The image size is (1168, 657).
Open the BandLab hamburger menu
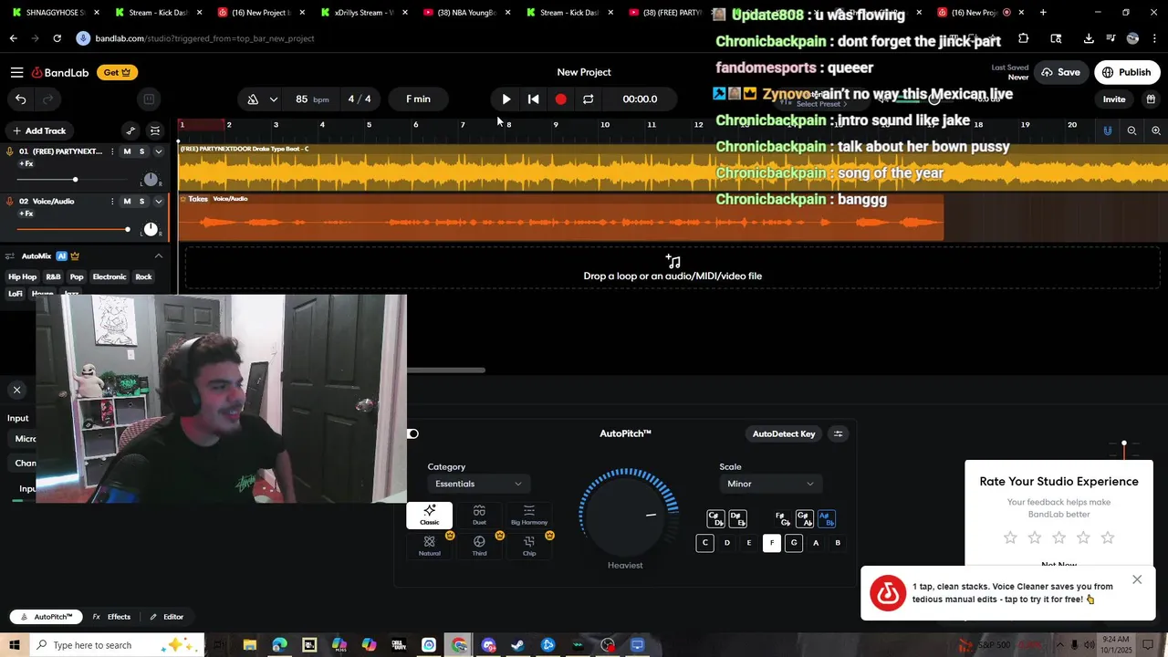click(x=16, y=72)
